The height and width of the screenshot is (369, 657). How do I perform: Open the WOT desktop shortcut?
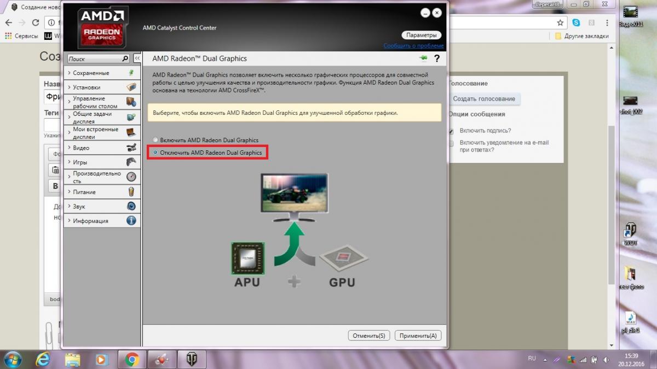click(630, 234)
